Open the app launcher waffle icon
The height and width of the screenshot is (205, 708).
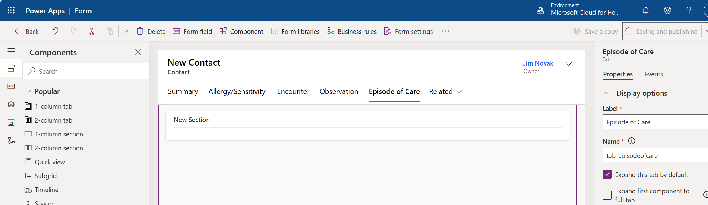(11, 11)
